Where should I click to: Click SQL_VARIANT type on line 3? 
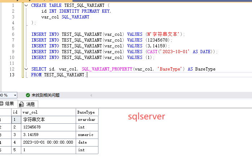click(x=76, y=17)
